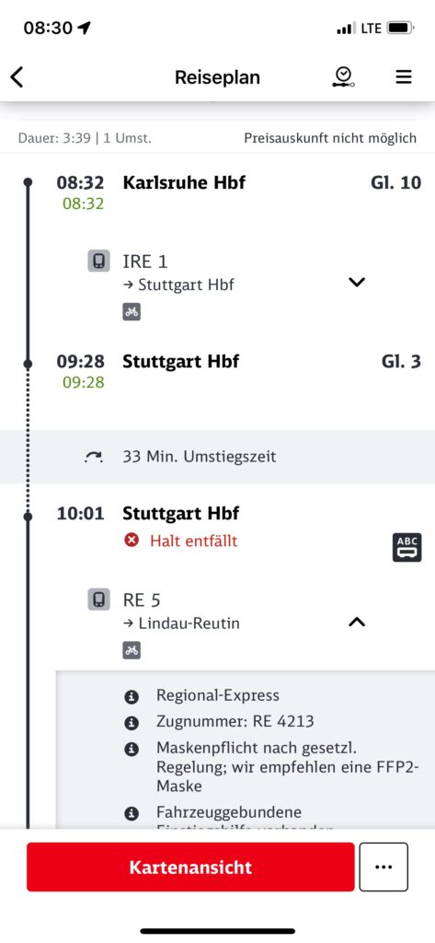Tap bicycle icon under RE 5
The image size is (435, 943).
tap(132, 650)
